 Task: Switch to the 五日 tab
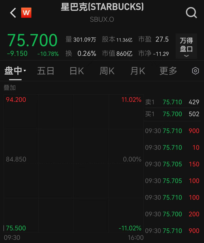pos(46,71)
